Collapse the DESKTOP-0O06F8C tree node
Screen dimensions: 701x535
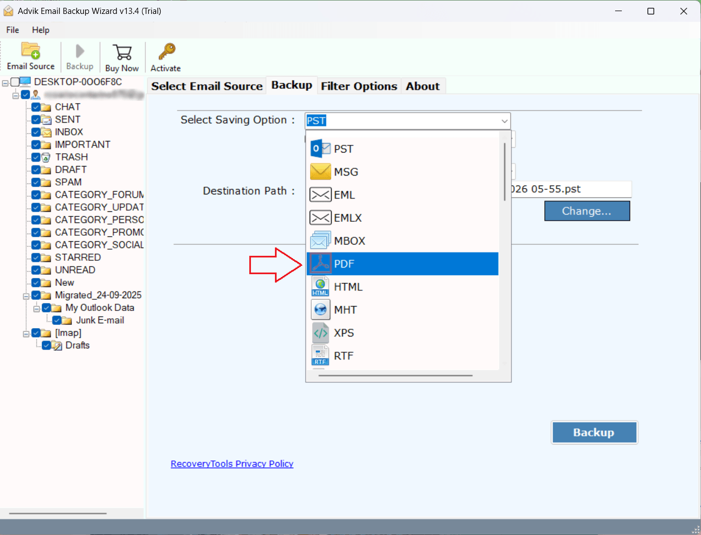5,82
